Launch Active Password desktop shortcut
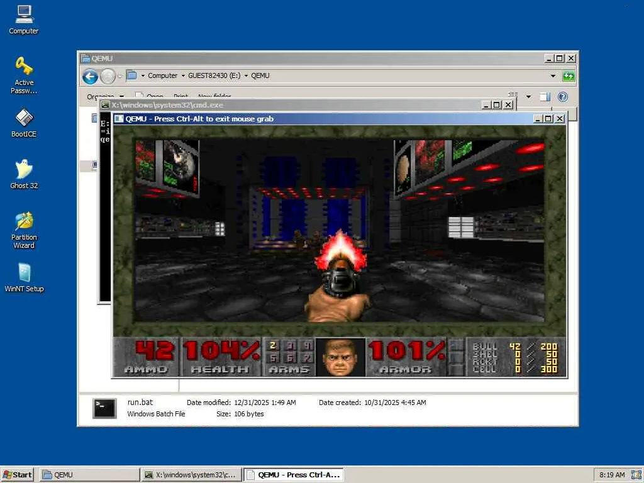The image size is (644, 483). tap(24, 75)
